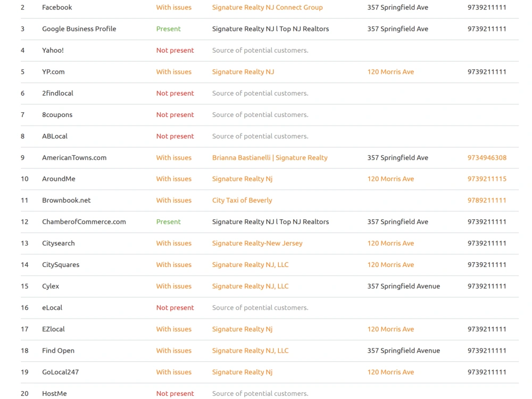Screen dimensions: 532x399
Task: Open the Signature Realty NJ listing for YP.com
Action: (x=243, y=72)
